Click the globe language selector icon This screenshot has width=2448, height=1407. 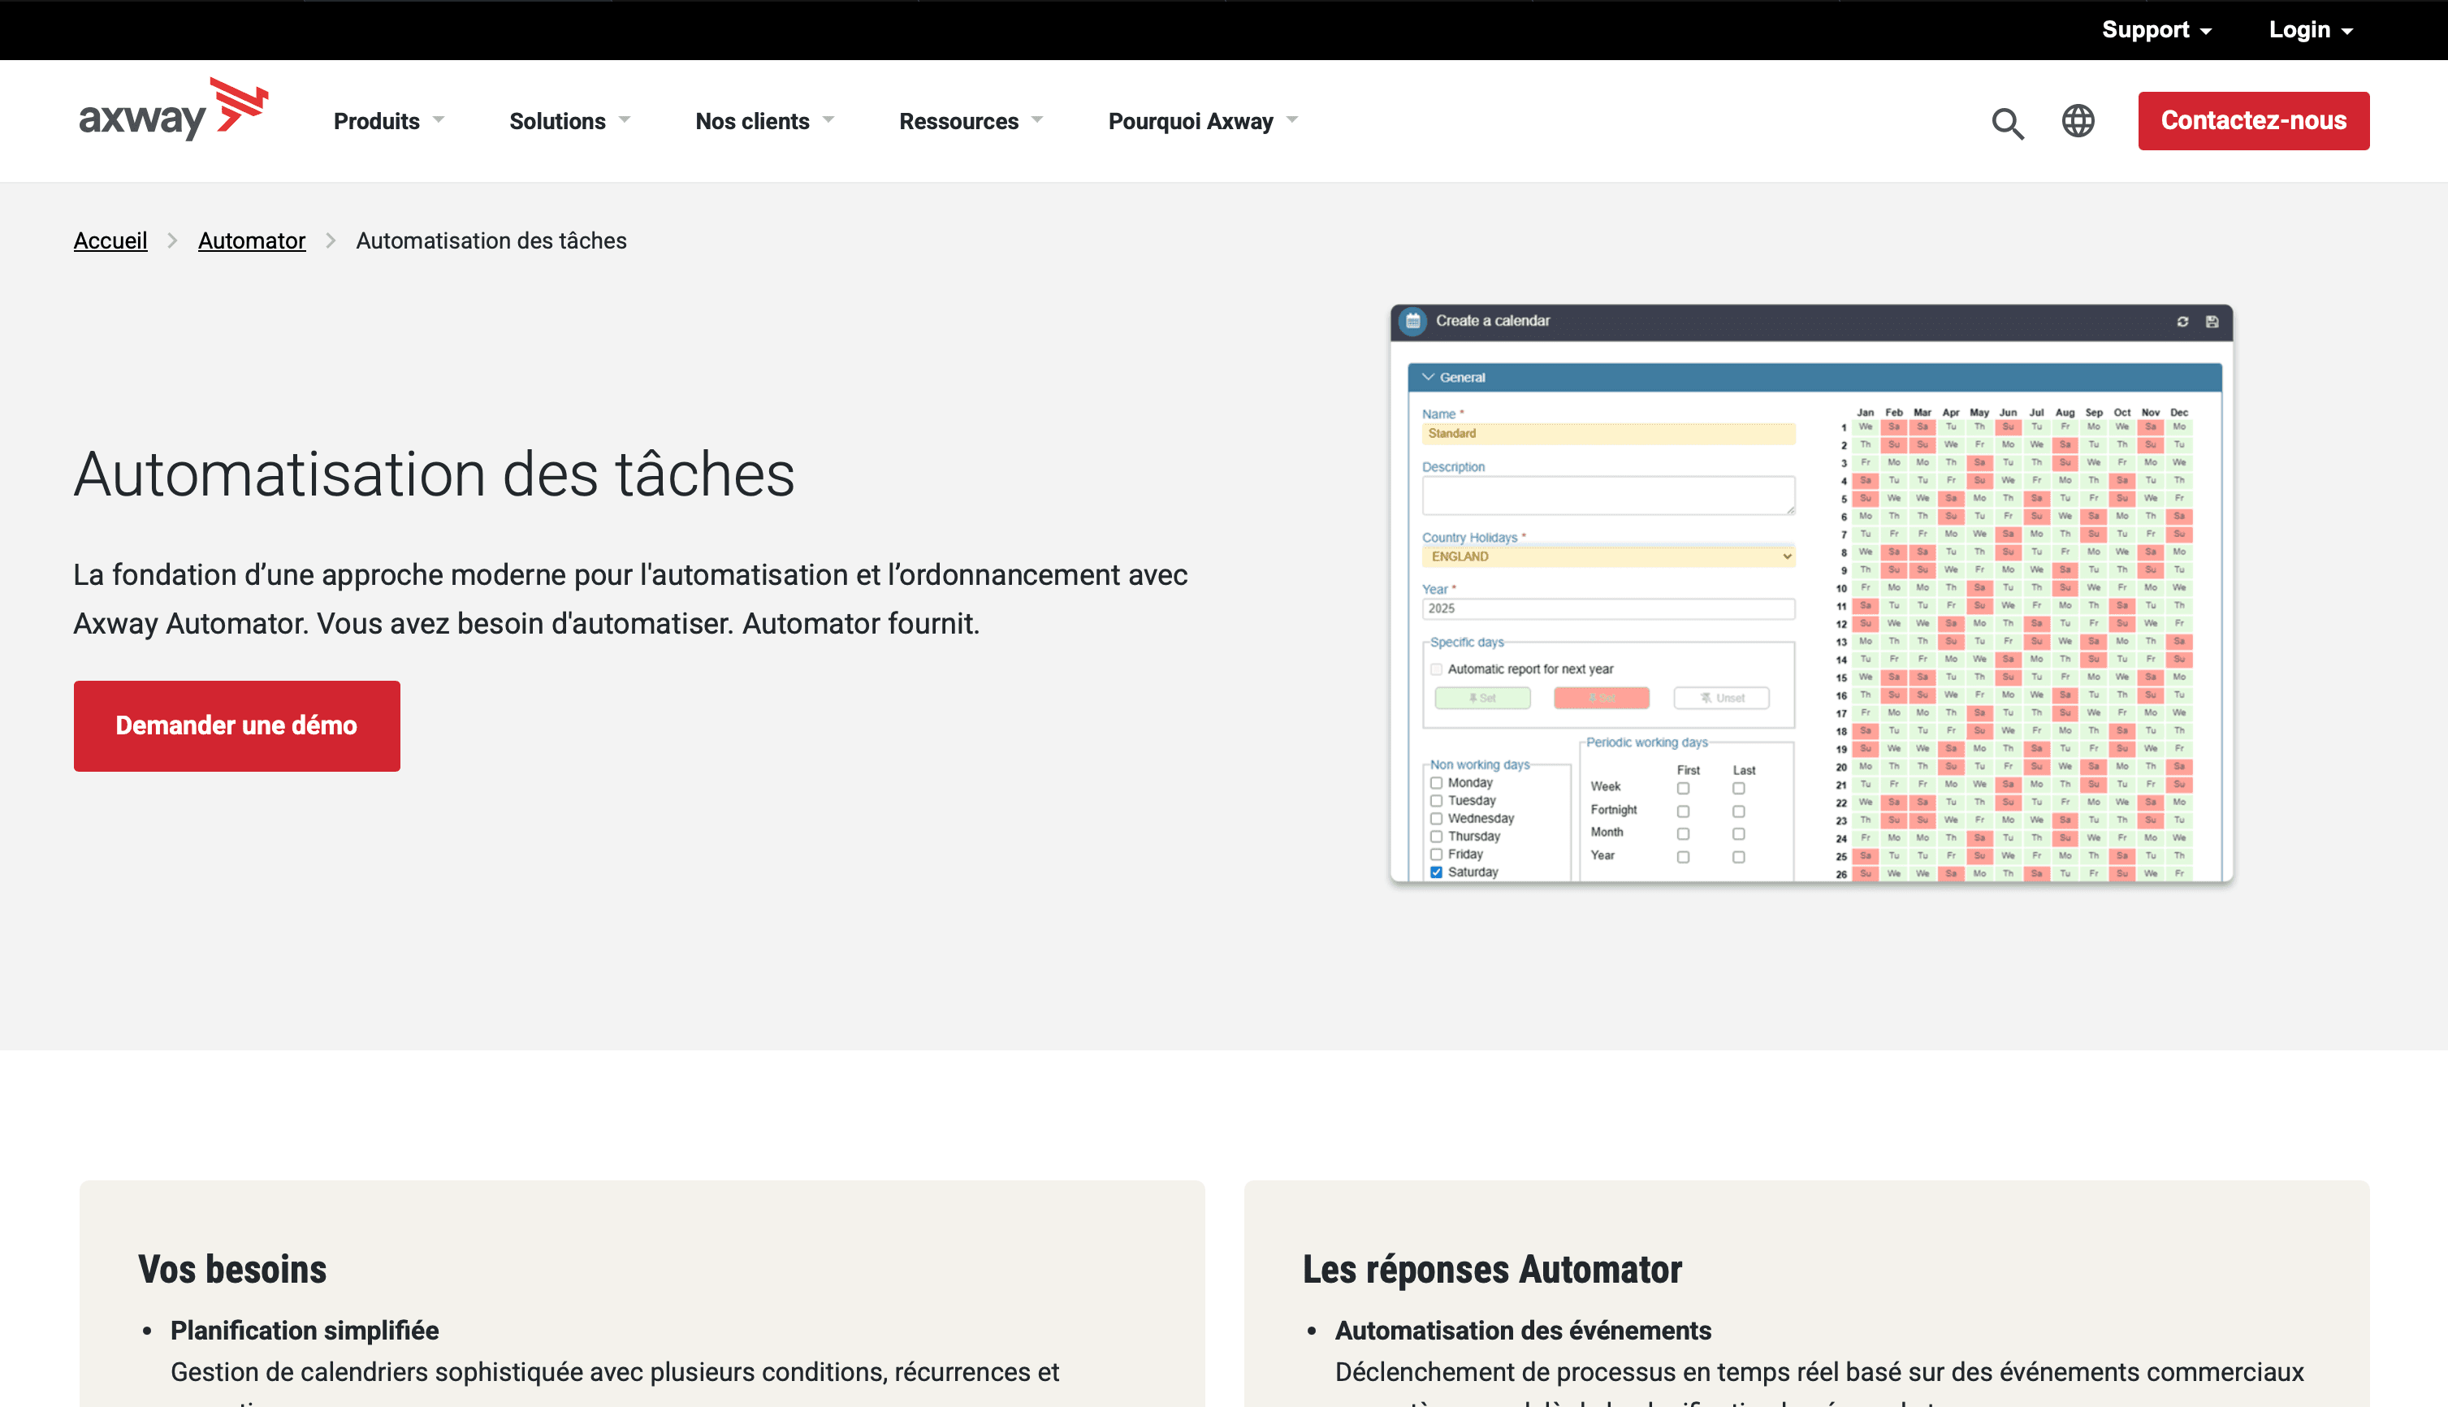[2078, 121]
